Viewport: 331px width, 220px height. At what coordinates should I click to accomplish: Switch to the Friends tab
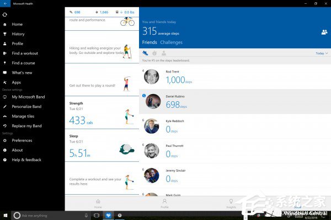click(x=150, y=42)
